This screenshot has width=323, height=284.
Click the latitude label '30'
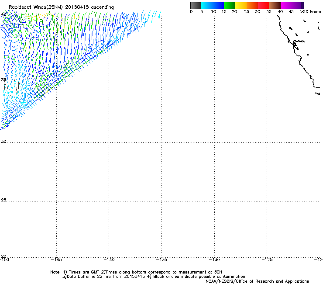click(x=3, y=142)
